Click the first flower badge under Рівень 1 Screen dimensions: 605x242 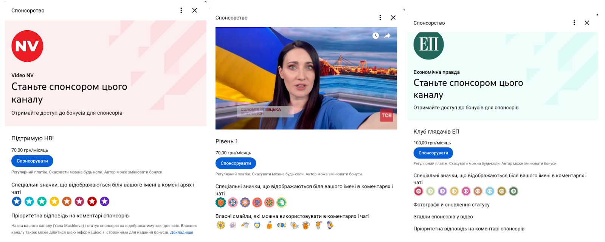pyautogui.click(x=220, y=203)
